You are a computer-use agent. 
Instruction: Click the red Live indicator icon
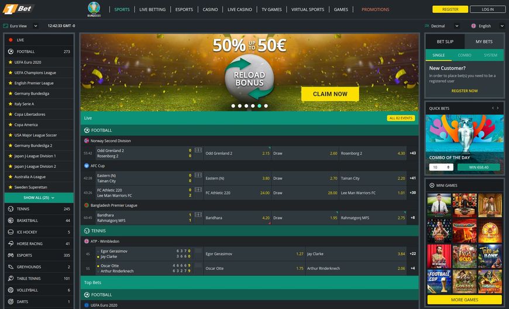point(11,40)
